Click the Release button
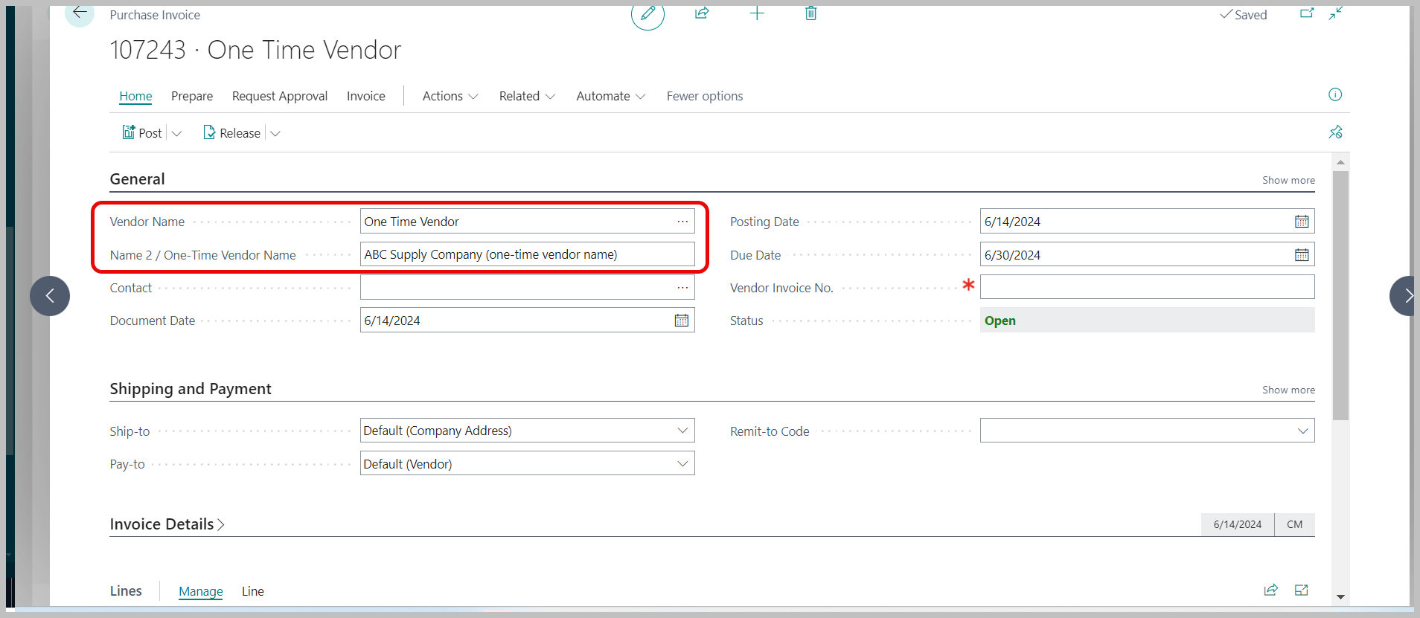The image size is (1420, 618). (x=232, y=133)
